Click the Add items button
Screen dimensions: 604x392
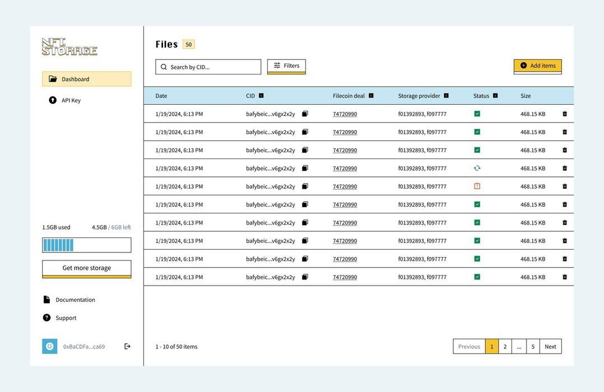click(537, 66)
